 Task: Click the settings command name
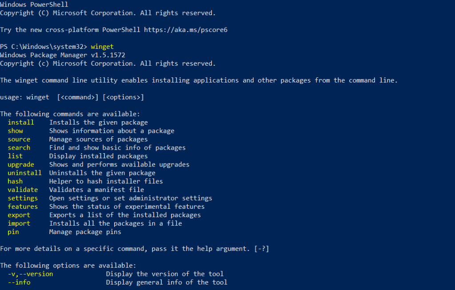click(x=23, y=198)
